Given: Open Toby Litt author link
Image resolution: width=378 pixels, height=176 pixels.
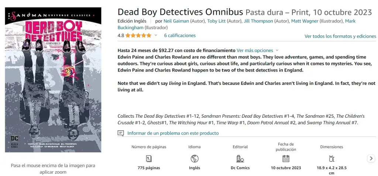Looking at the screenshot, I should tap(216, 21).
